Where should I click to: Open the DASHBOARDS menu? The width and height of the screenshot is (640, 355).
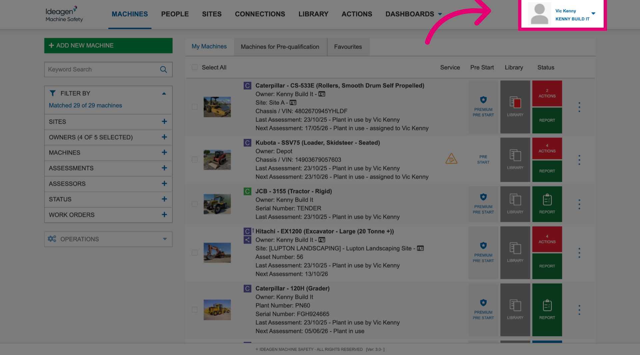tap(413, 14)
